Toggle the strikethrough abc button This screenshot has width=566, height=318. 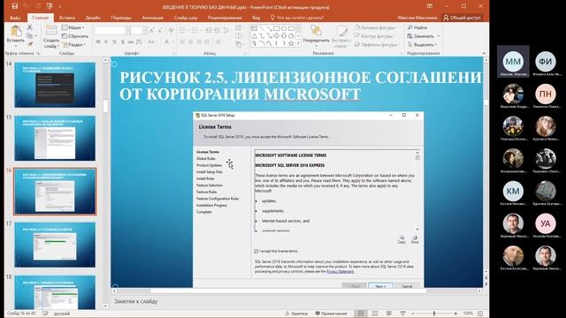131,42
